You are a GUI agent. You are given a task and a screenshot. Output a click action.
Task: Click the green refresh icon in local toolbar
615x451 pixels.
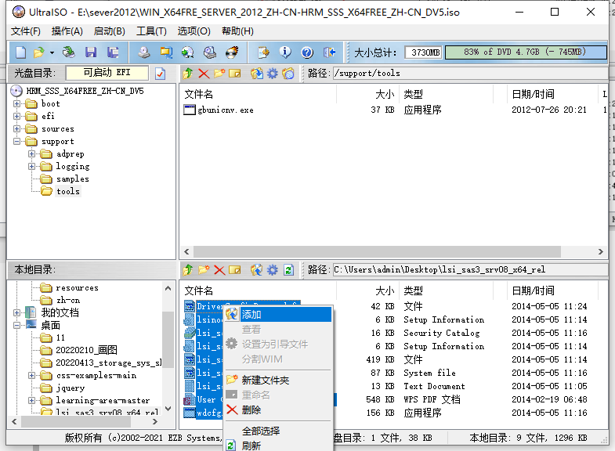288,269
